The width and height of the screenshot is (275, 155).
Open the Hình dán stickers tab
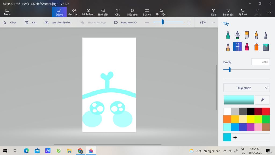point(103,12)
